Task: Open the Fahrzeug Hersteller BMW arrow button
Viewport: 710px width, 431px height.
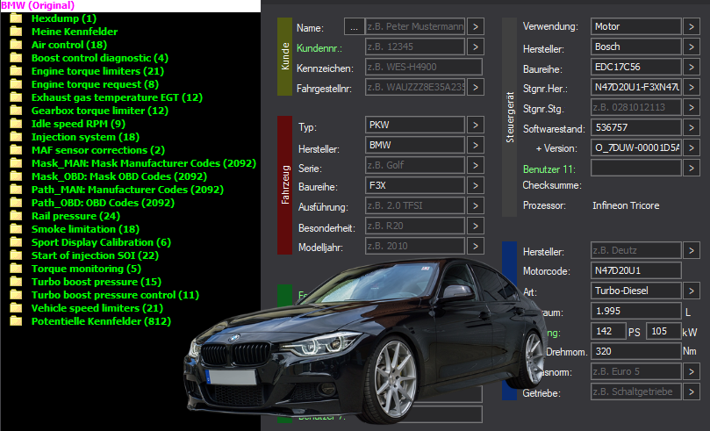Action: click(x=475, y=146)
